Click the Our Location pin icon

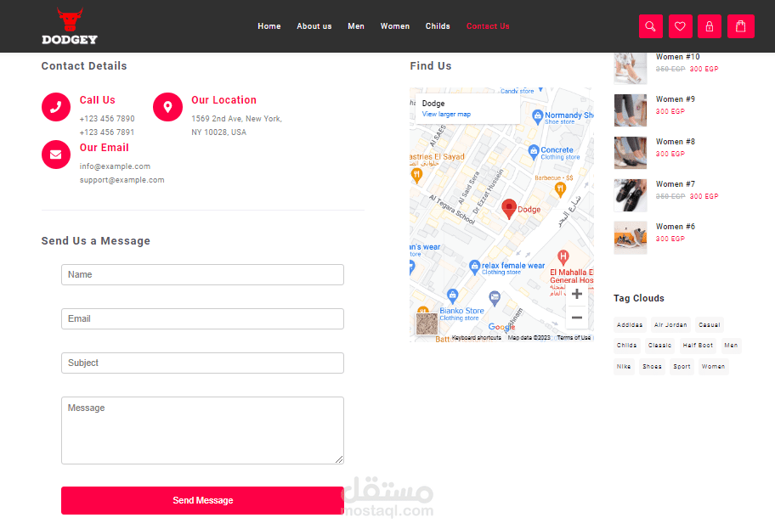[167, 107]
